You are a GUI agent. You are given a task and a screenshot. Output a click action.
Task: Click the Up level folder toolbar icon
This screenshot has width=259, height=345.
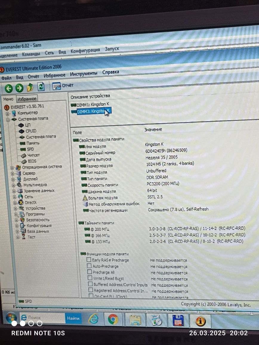[x=30, y=87]
